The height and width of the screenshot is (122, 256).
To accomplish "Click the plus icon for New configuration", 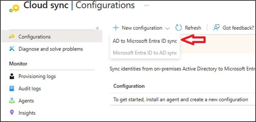I will [116, 28].
